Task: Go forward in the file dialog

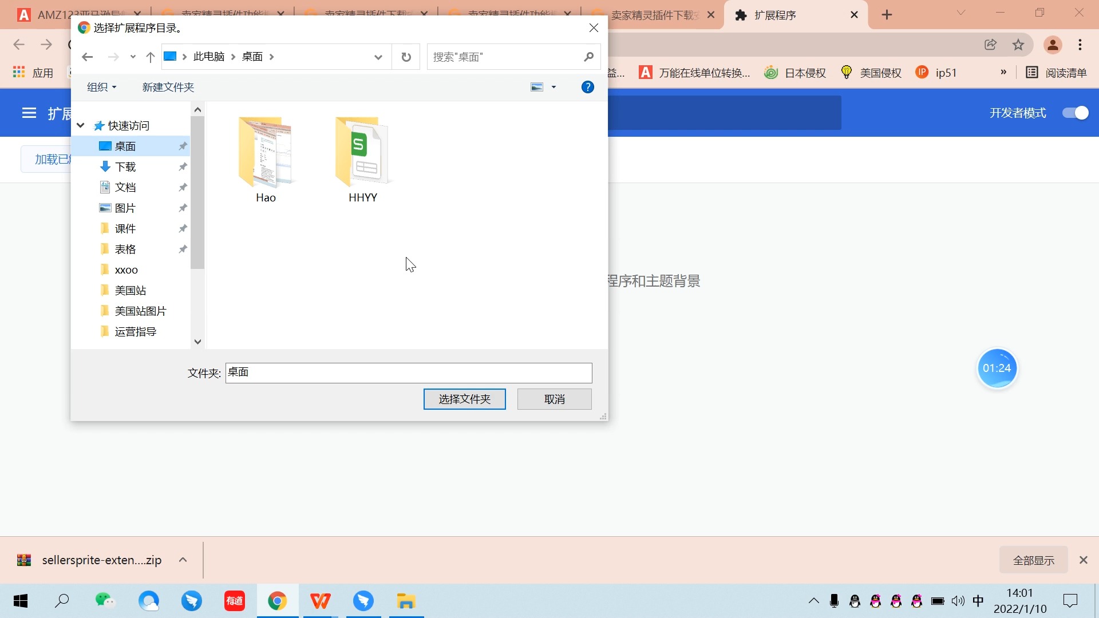Action: (x=113, y=57)
